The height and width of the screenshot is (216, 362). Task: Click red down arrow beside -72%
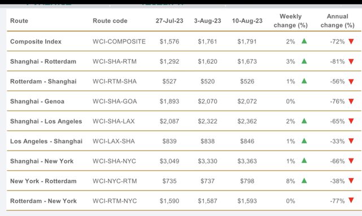pos(351,42)
